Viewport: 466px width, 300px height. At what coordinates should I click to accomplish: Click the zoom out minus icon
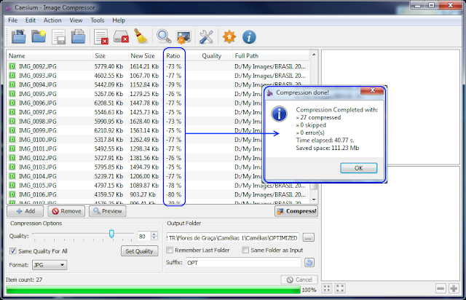point(441,288)
